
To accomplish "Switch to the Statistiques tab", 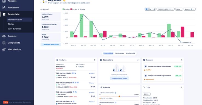I will (119, 53).
